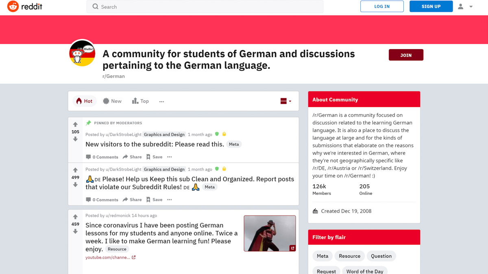Viewport: 488px width, 274px height.
Task: Click the '126k Members' count
Action: coord(322,189)
